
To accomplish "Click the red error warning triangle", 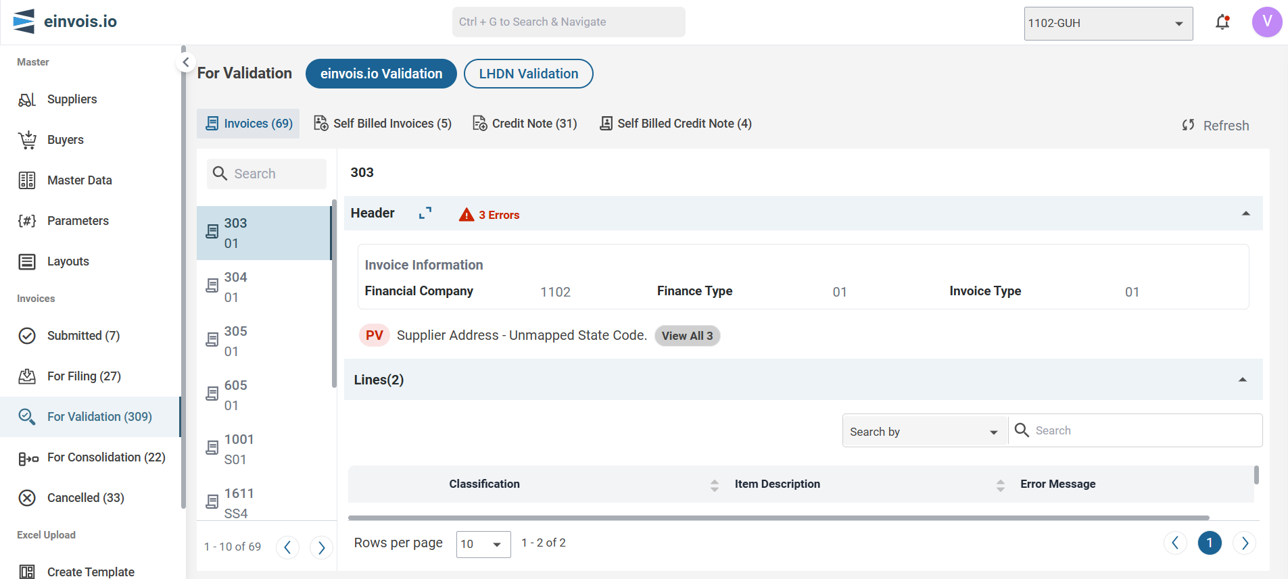I will pos(467,215).
